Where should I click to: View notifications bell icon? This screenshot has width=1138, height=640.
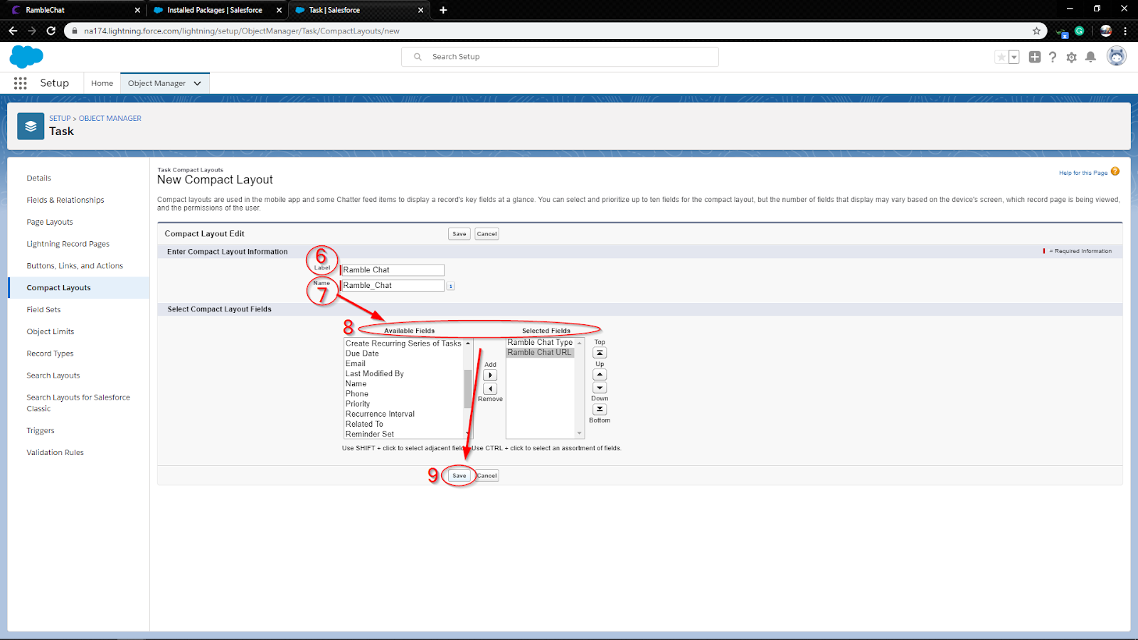[1090, 57]
